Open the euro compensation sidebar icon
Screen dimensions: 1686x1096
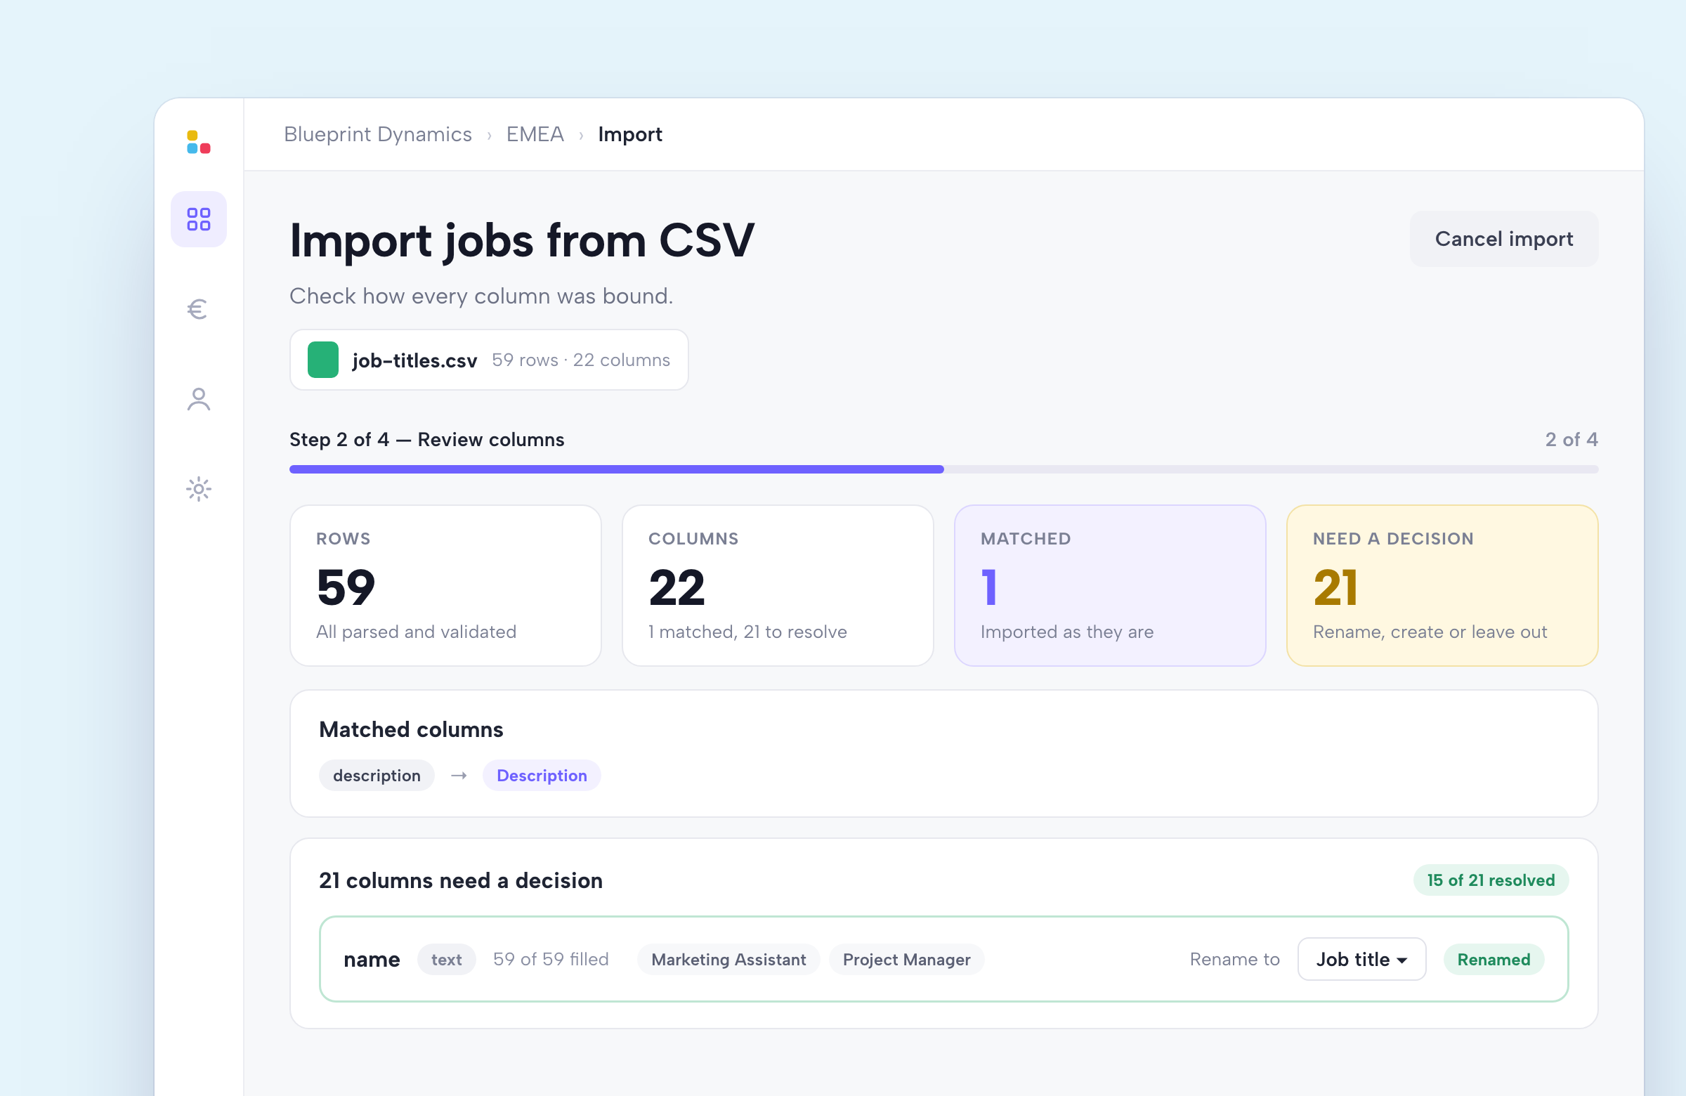(x=197, y=309)
